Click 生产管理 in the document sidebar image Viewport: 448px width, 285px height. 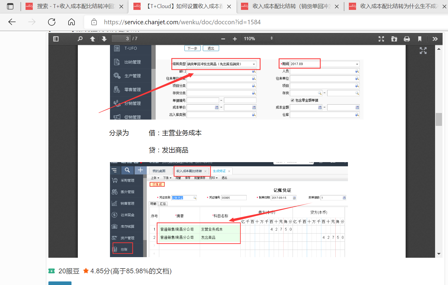tap(133, 76)
